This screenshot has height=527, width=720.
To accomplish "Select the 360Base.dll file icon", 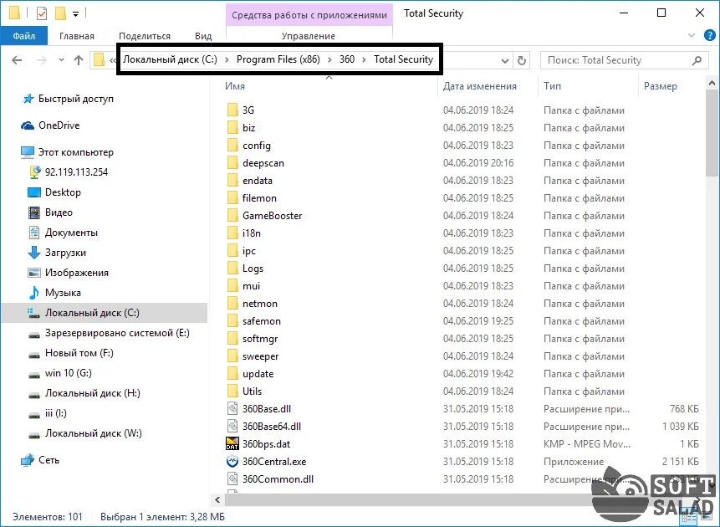I will [x=232, y=409].
